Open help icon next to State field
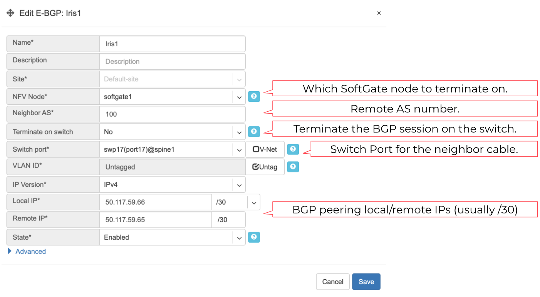 click(x=254, y=237)
